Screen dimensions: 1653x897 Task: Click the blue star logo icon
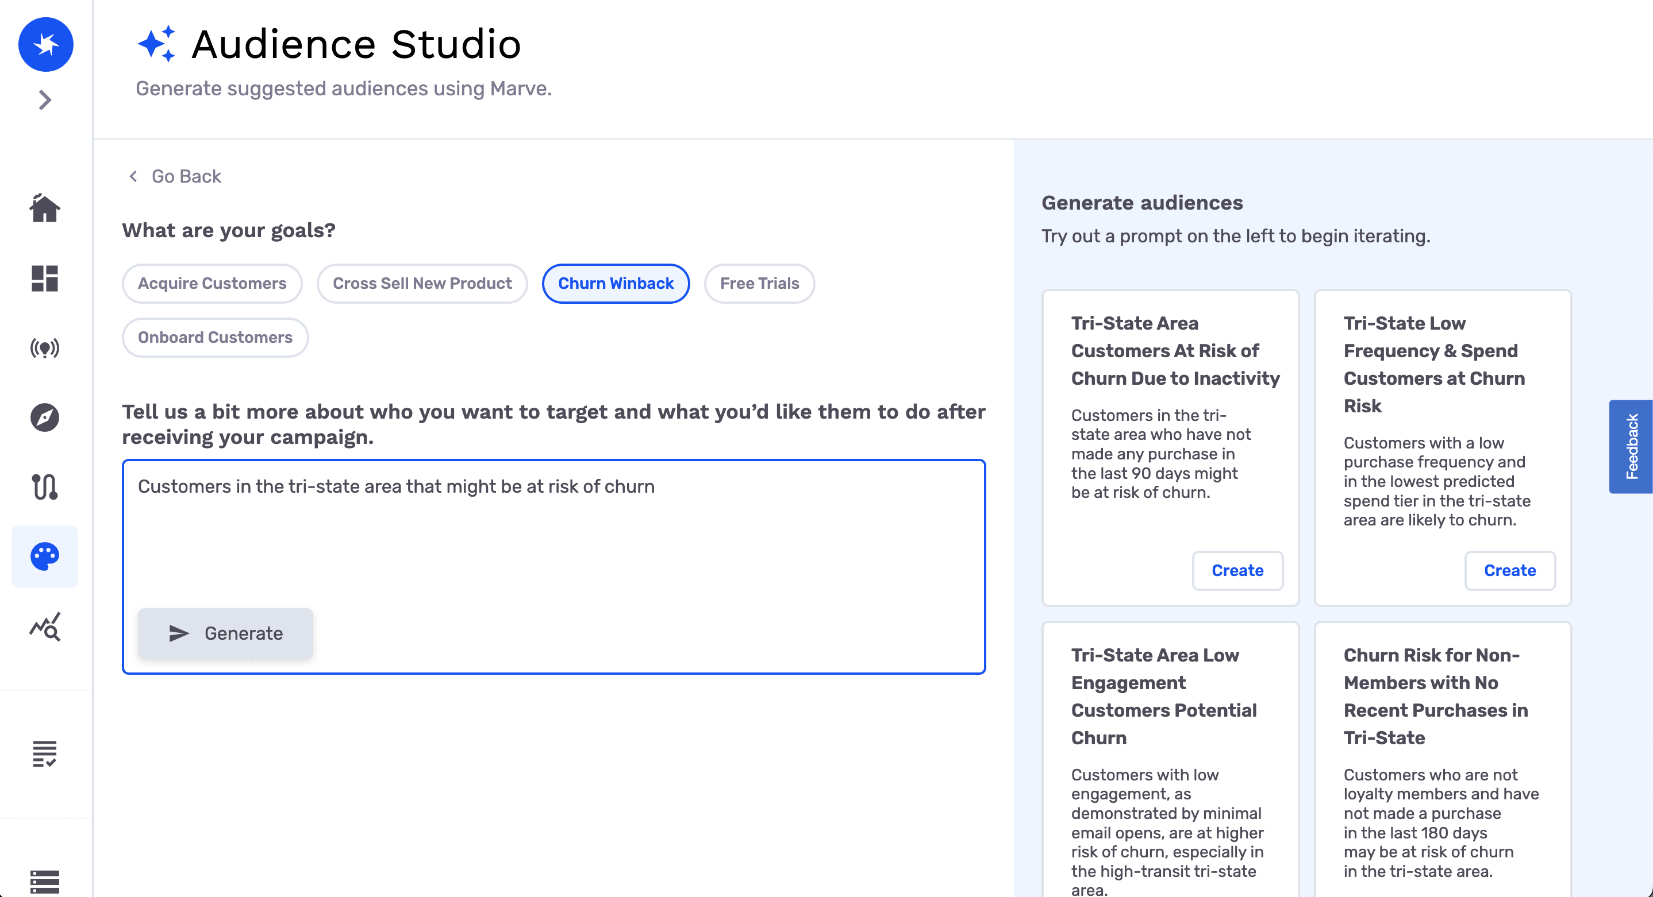[45, 44]
